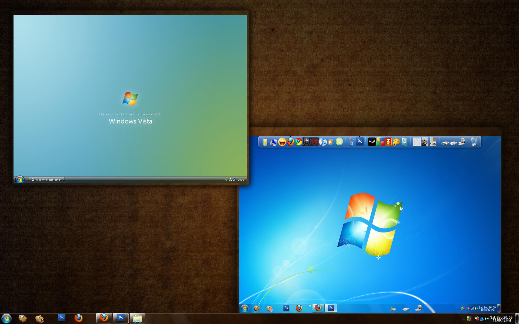
Task: Open Steam from the dock
Action: 372,141
